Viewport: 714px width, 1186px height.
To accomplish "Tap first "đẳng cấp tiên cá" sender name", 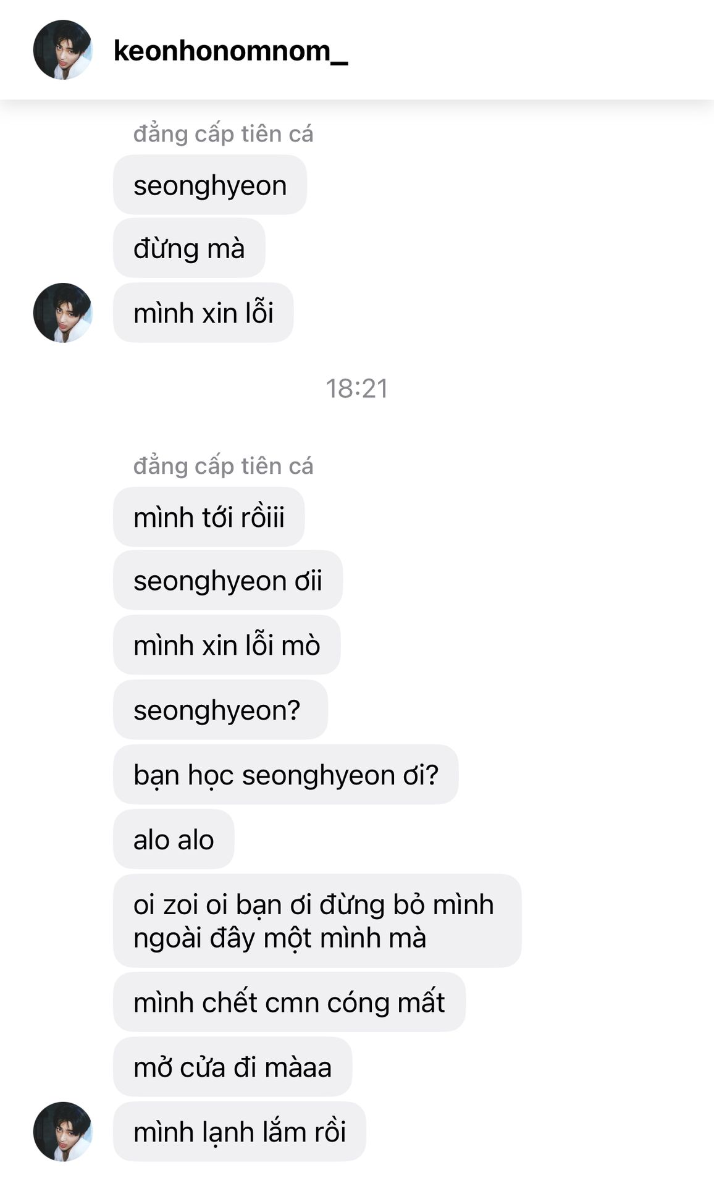I will [x=223, y=134].
